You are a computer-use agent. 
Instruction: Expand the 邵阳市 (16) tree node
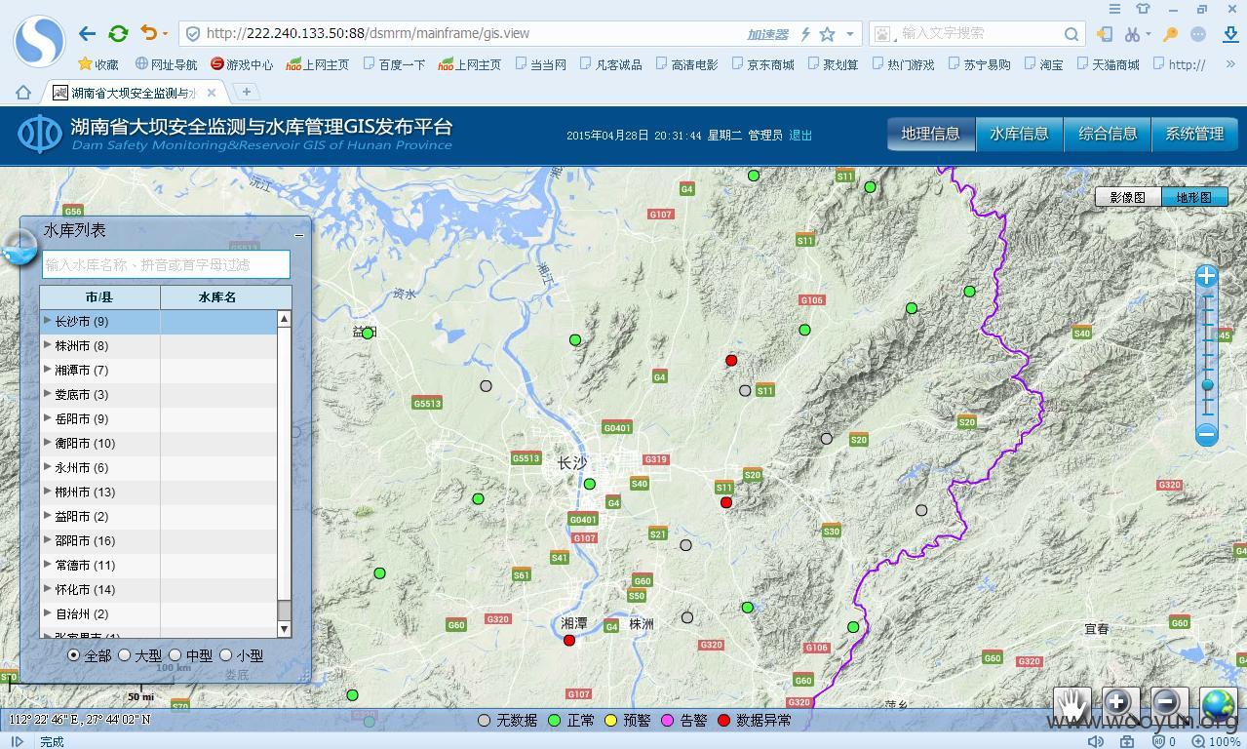[47, 539]
